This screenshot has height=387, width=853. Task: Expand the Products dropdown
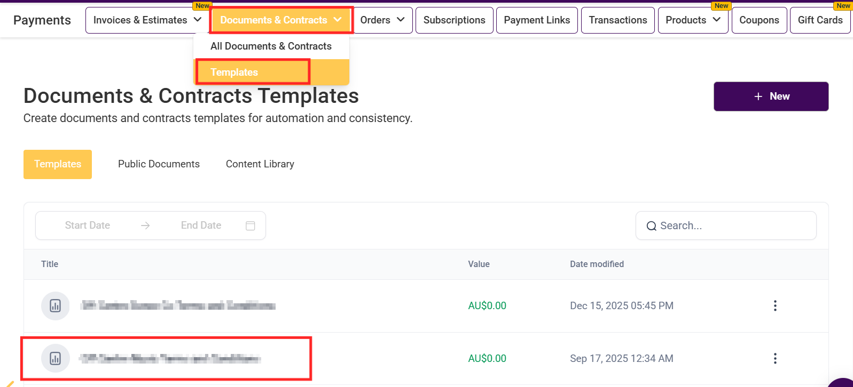(717, 20)
